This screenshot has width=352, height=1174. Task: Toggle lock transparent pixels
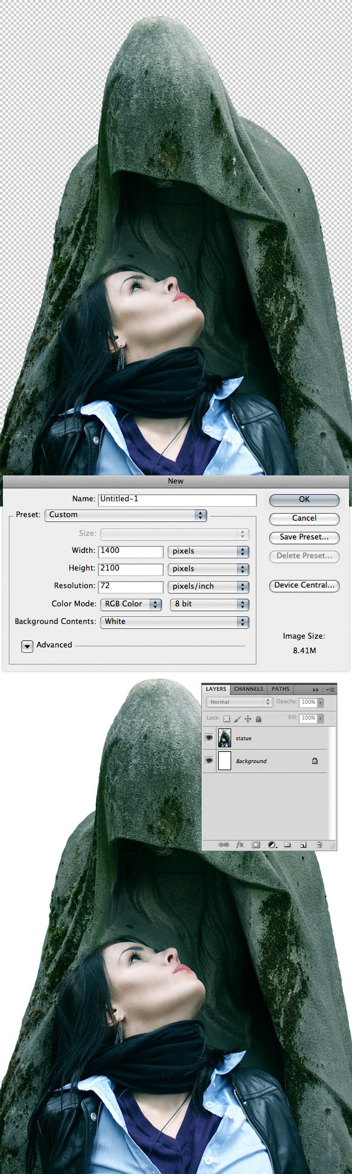click(x=226, y=718)
